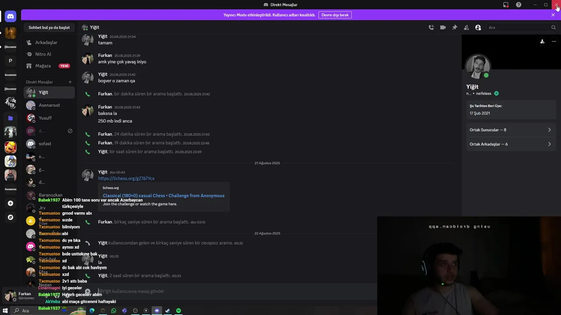Open Discover servers compass icon

click(11, 217)
